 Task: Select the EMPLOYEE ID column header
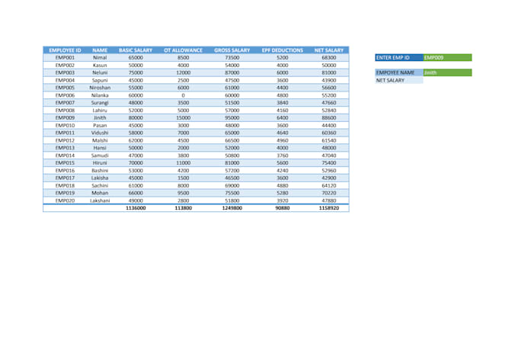65,50
